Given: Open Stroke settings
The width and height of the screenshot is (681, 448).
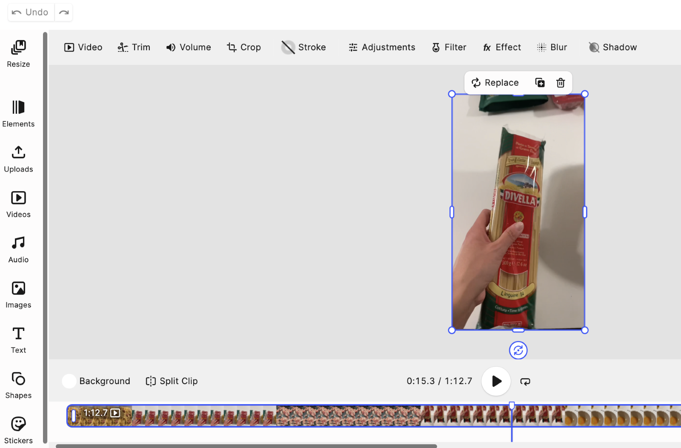Looking at the screenshot, I should [304, 47].
